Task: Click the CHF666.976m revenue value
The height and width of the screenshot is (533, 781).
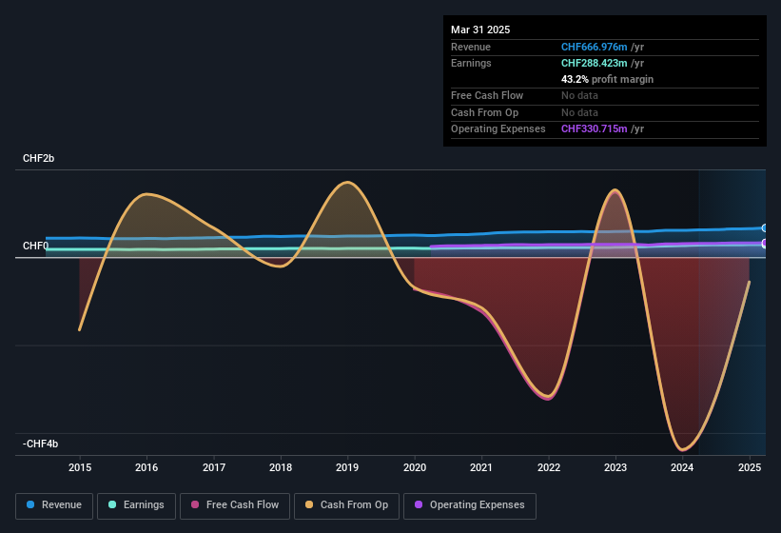Action: 594,47
